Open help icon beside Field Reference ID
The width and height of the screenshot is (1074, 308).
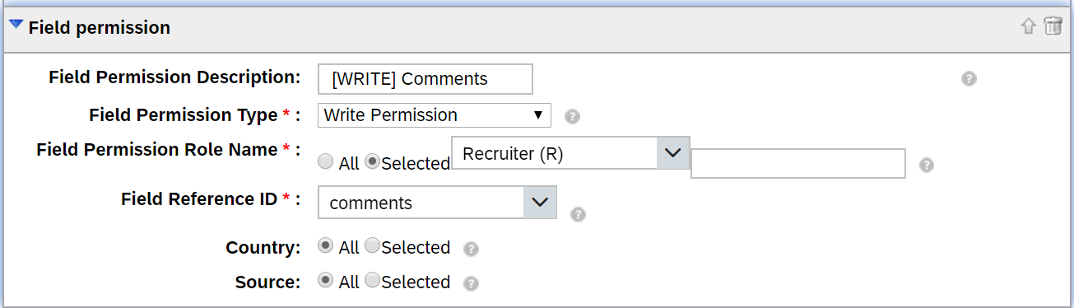(x=578, y=214)
